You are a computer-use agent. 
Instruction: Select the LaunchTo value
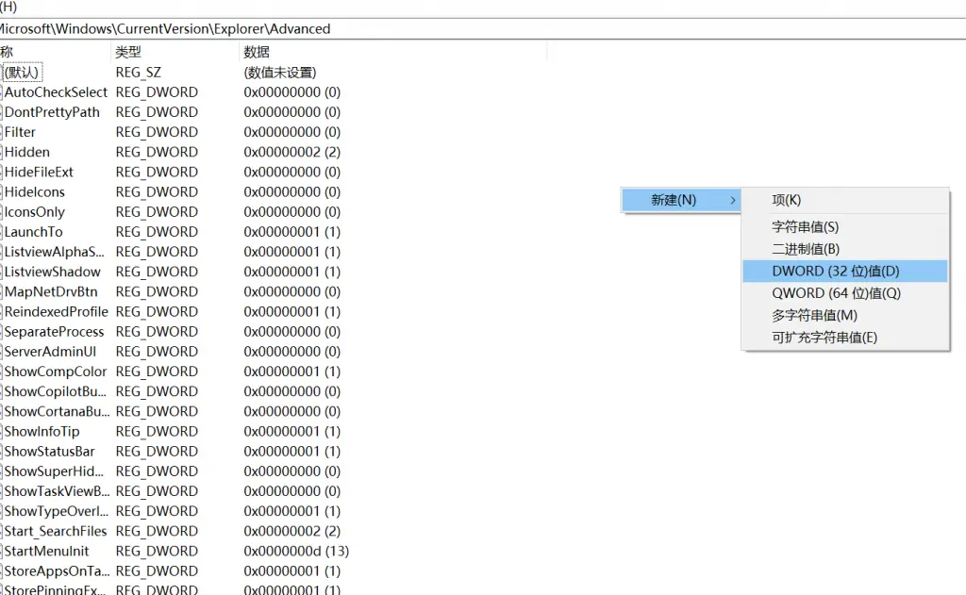33,232
